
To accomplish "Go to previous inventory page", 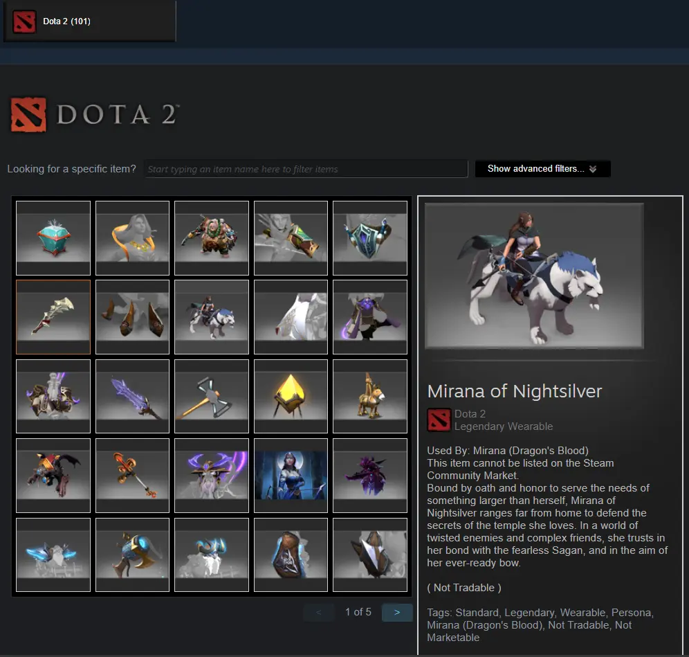I will (319, 612).
